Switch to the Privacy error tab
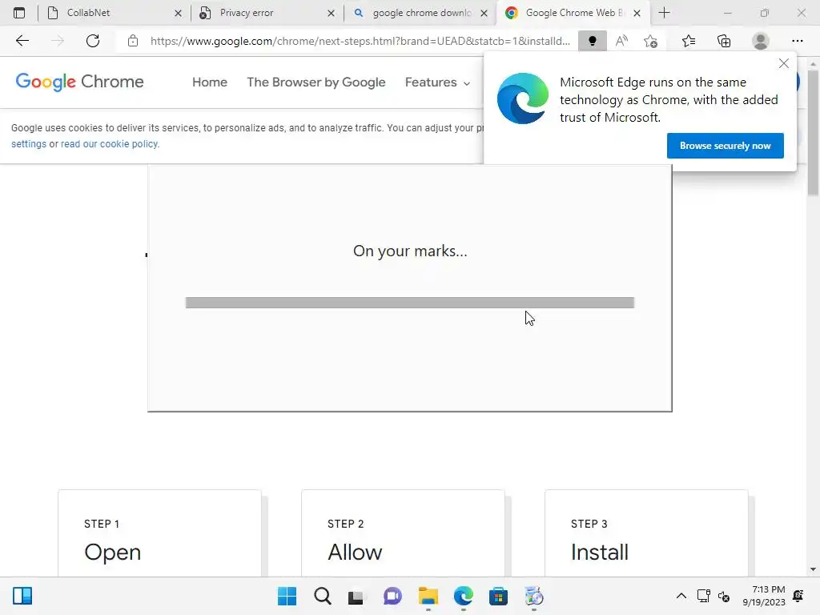This screenshot has width=820, height=615. (267, 13)
